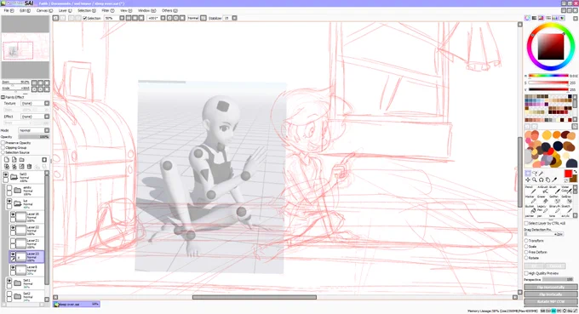Choose the Marker tool
579x314 pixels.
tap(530, 199)
